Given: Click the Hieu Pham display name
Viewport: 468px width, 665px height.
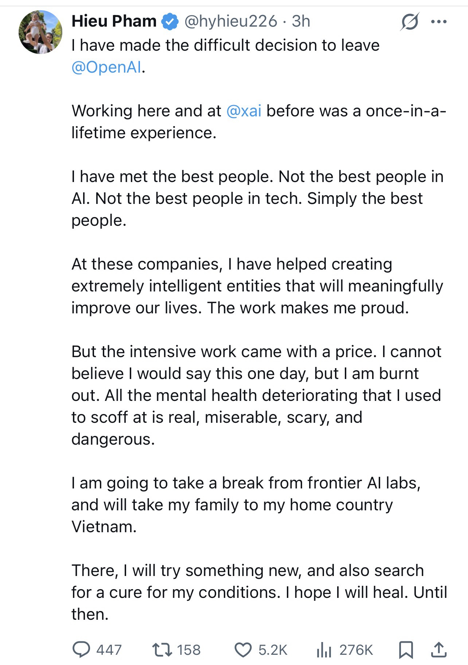Looking at the screenshot, I should (114, 22).
